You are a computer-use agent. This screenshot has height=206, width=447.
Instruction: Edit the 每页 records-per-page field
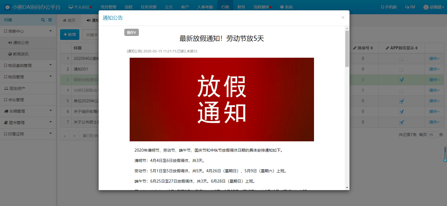(x=433, y=135)
